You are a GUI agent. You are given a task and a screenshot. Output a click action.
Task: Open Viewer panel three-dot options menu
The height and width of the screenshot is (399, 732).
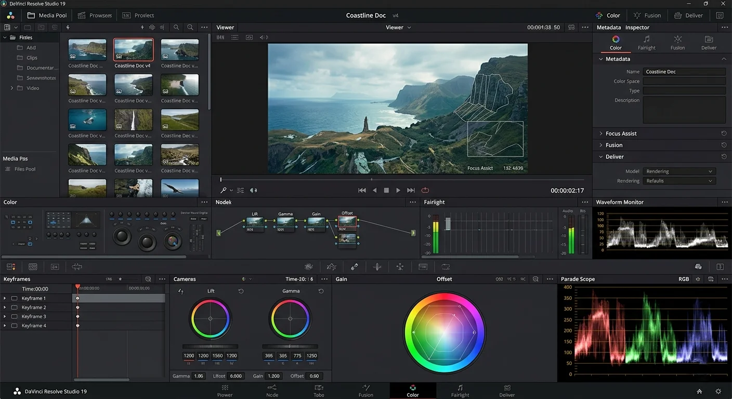[585, 27]
